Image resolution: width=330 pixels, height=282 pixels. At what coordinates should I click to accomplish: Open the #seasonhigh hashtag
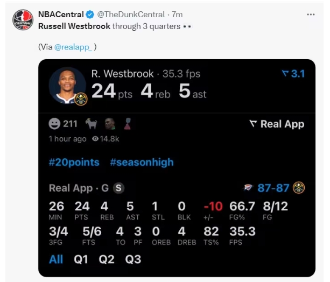[x=142, y=162]
